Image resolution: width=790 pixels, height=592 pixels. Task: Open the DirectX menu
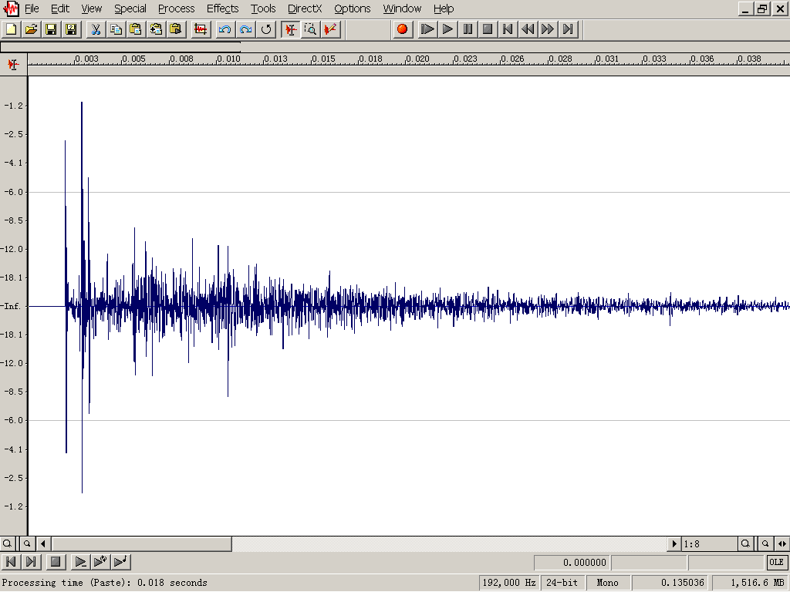pos(305,8)
